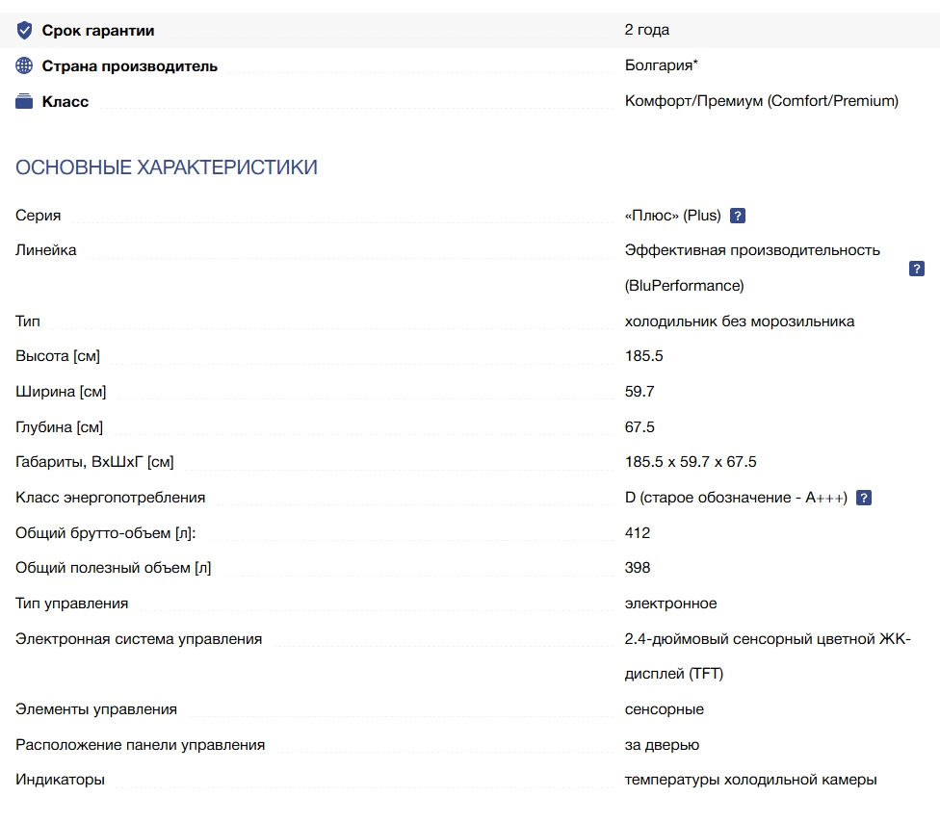940x822 pixels.
Task: Click the blue box icon beside Класс
Action: coord(24,101)
